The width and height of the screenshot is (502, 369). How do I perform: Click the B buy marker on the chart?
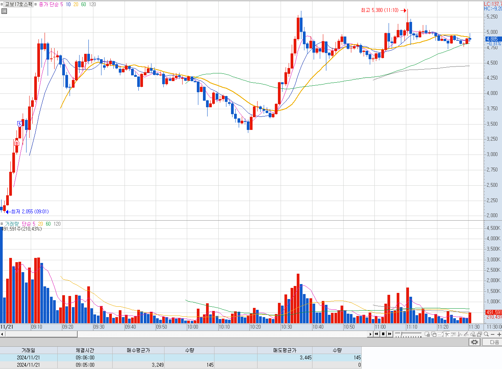click(x=17, y=143)
